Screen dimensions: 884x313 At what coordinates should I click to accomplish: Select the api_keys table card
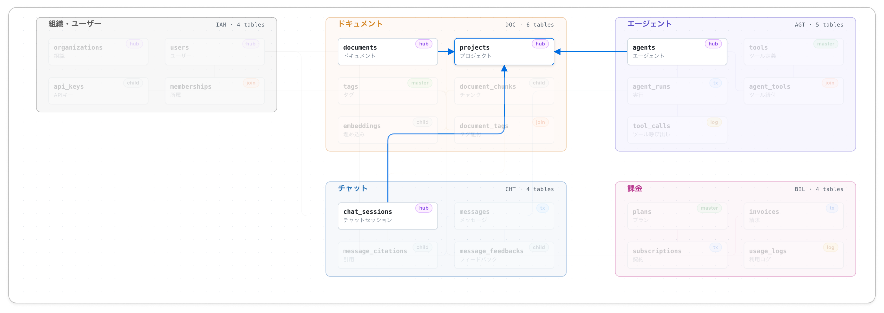click(x=98, y=91)
